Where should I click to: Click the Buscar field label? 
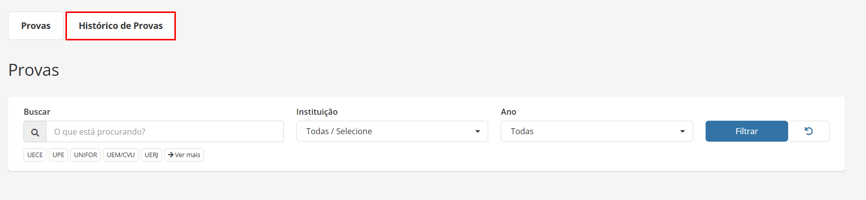[x=37, y=112]
